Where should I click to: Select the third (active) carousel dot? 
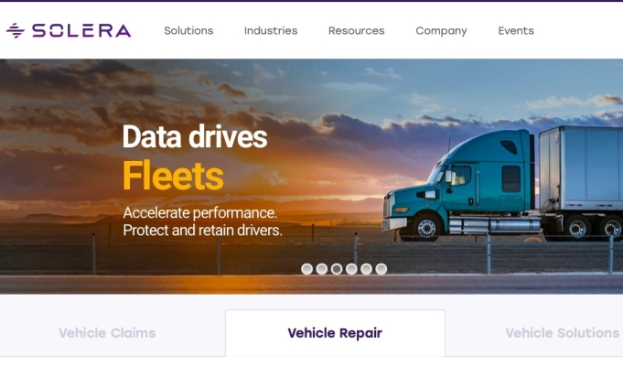(x=337, y=269)
